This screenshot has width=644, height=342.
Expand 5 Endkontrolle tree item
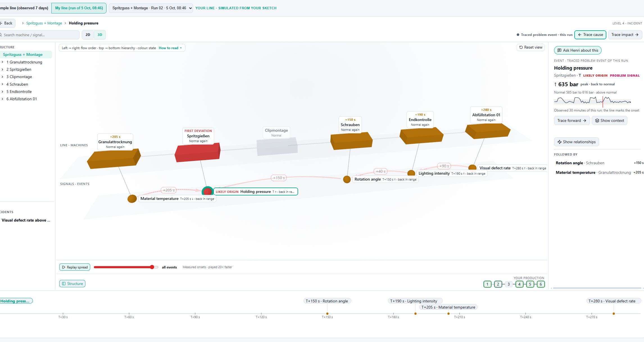(3, 92)
